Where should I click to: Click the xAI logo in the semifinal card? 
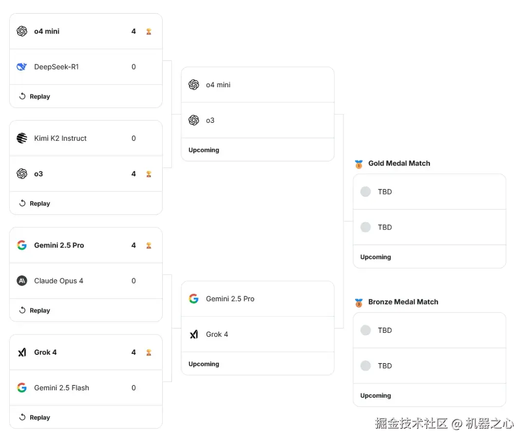pyautogui.click(x=194, y=334)
